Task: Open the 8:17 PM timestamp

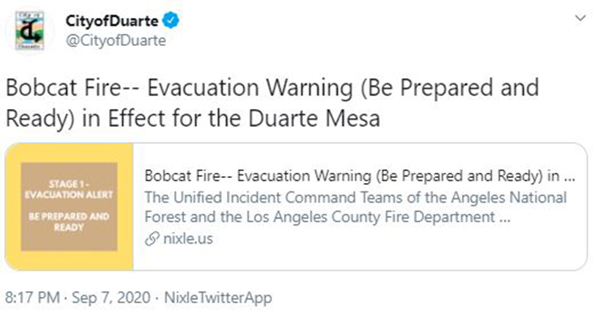Action: pyautogui.click(x=32, y=298)
